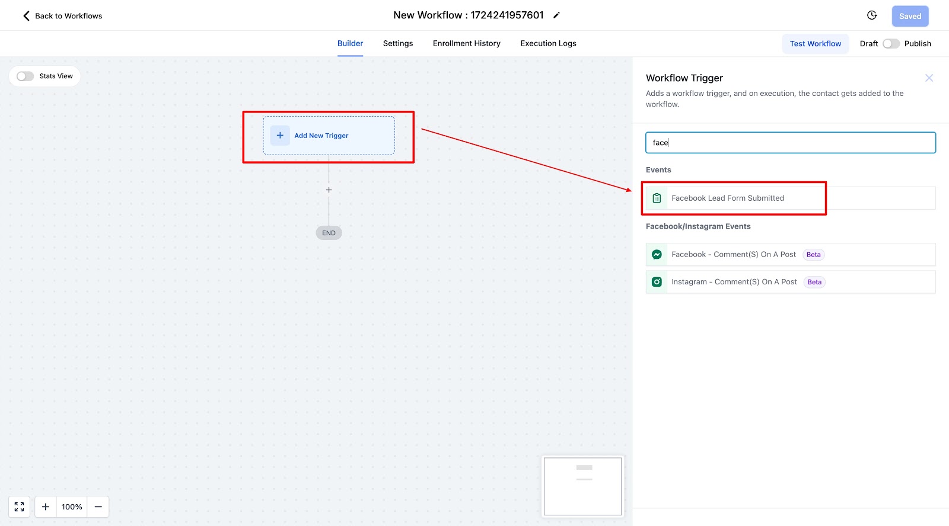Click the plus icon in the Add New Trigger box
949x526 pixels.
click(x=280, y=135)
